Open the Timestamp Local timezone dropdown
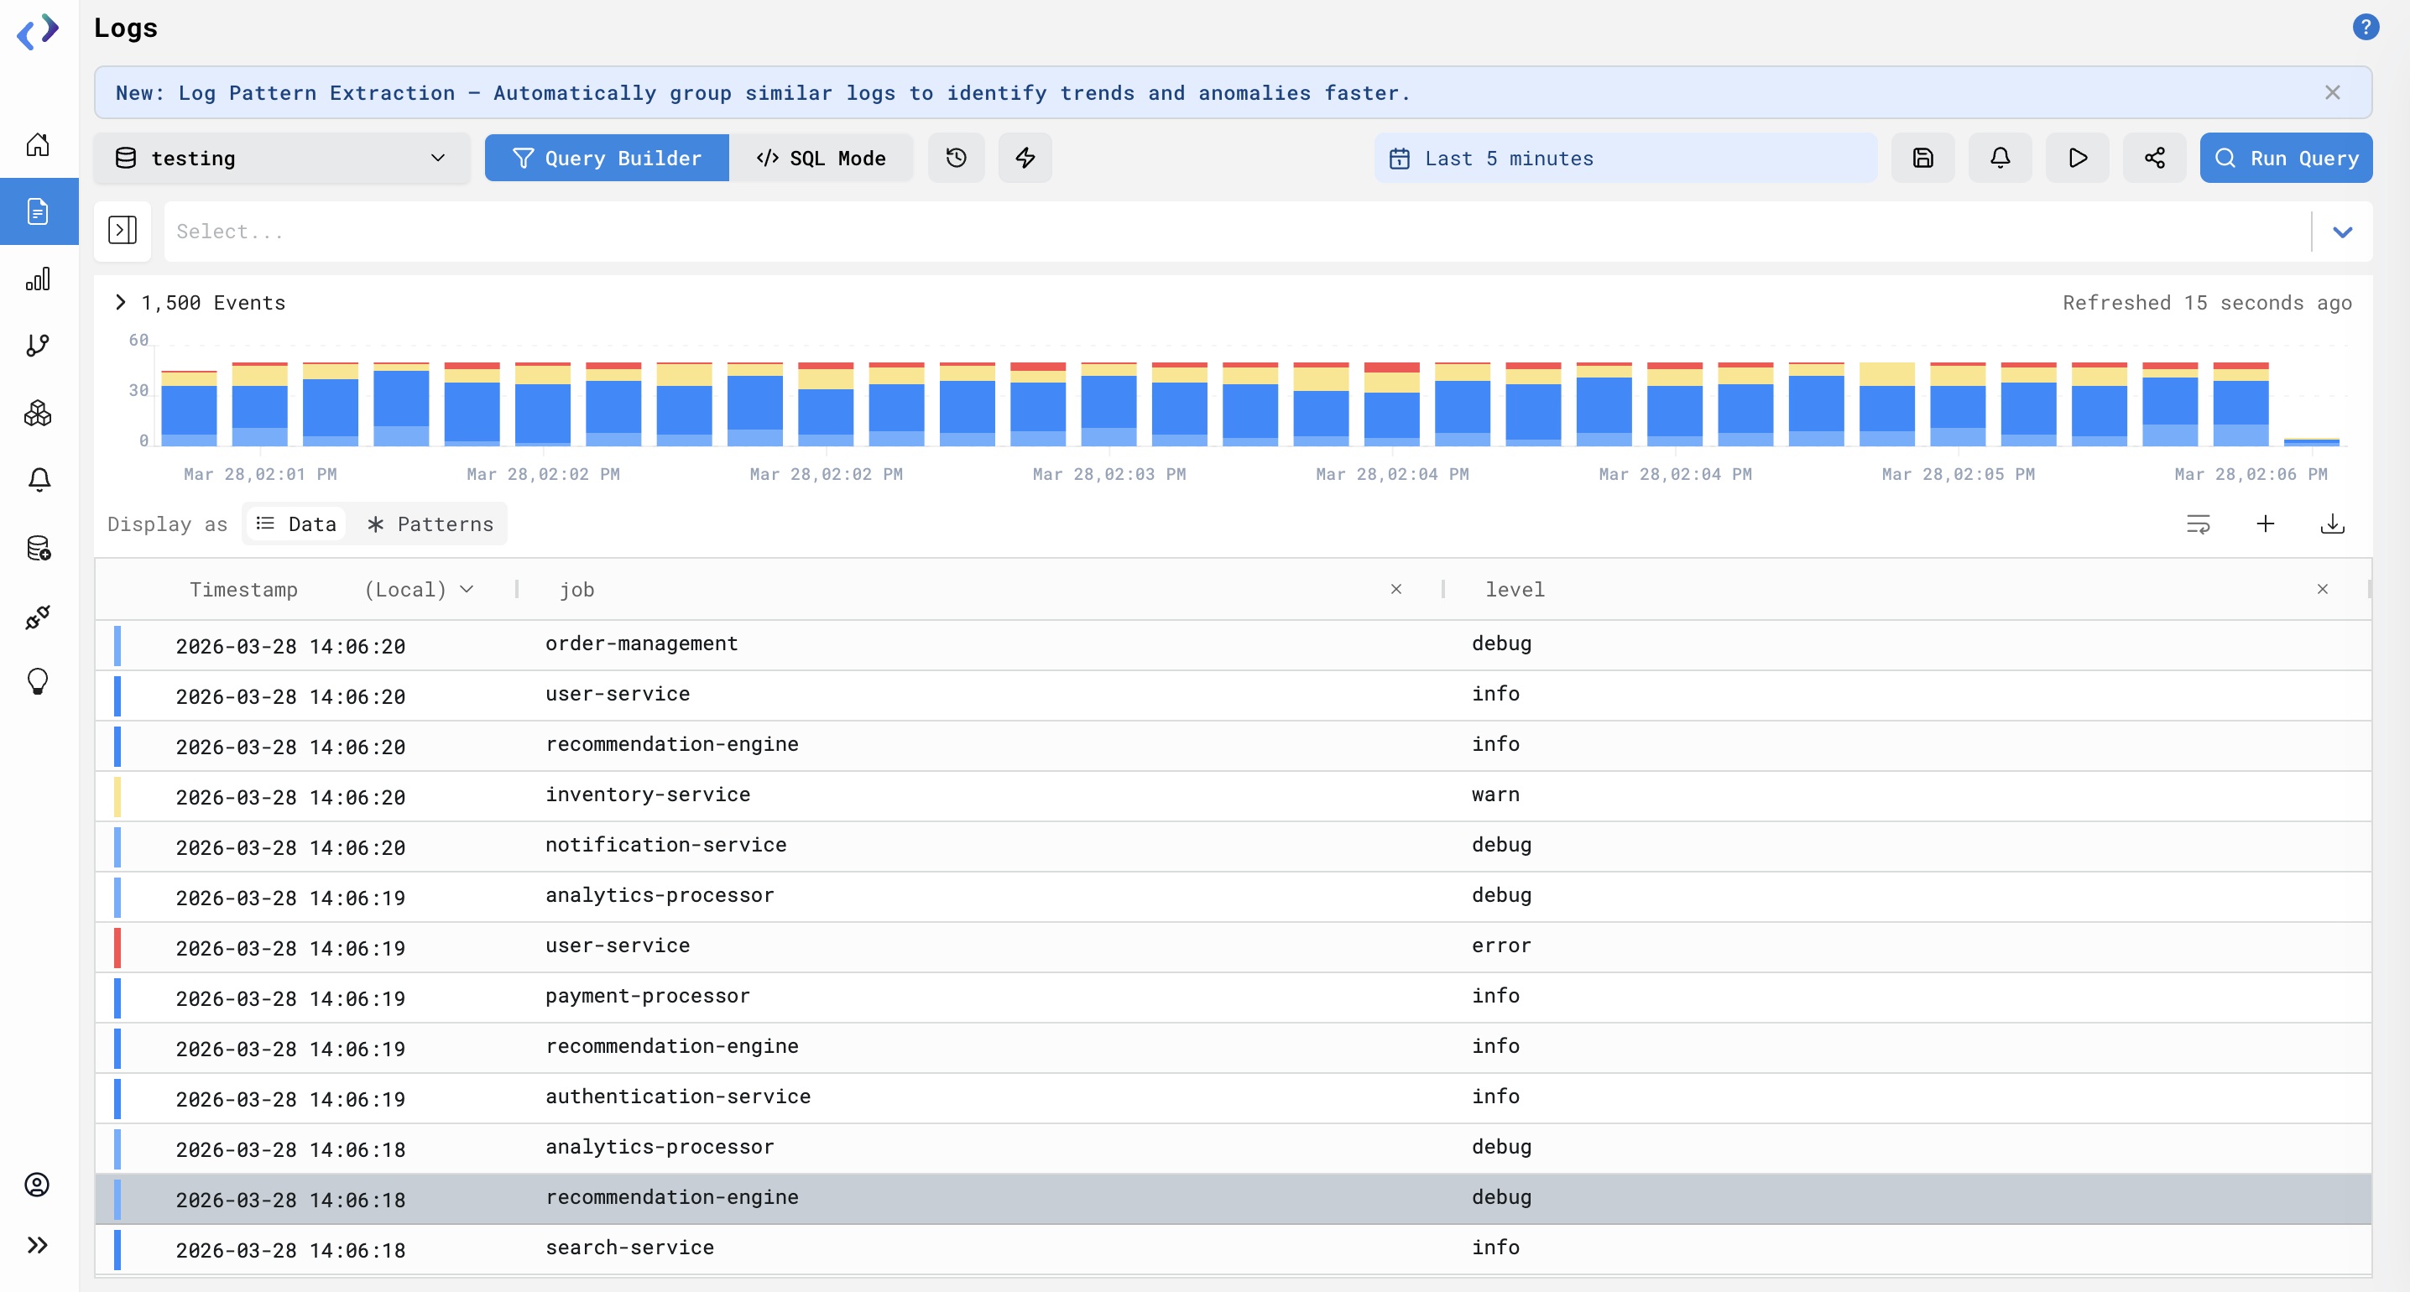The image size is (2410, 1292). tap(418, 590)
